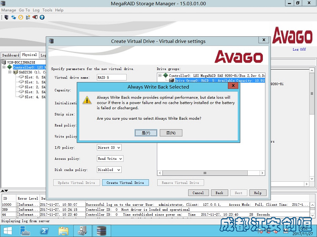
Task: Click the Drive groups Controller0 diamond icon
Action: (x=166, y=75)
